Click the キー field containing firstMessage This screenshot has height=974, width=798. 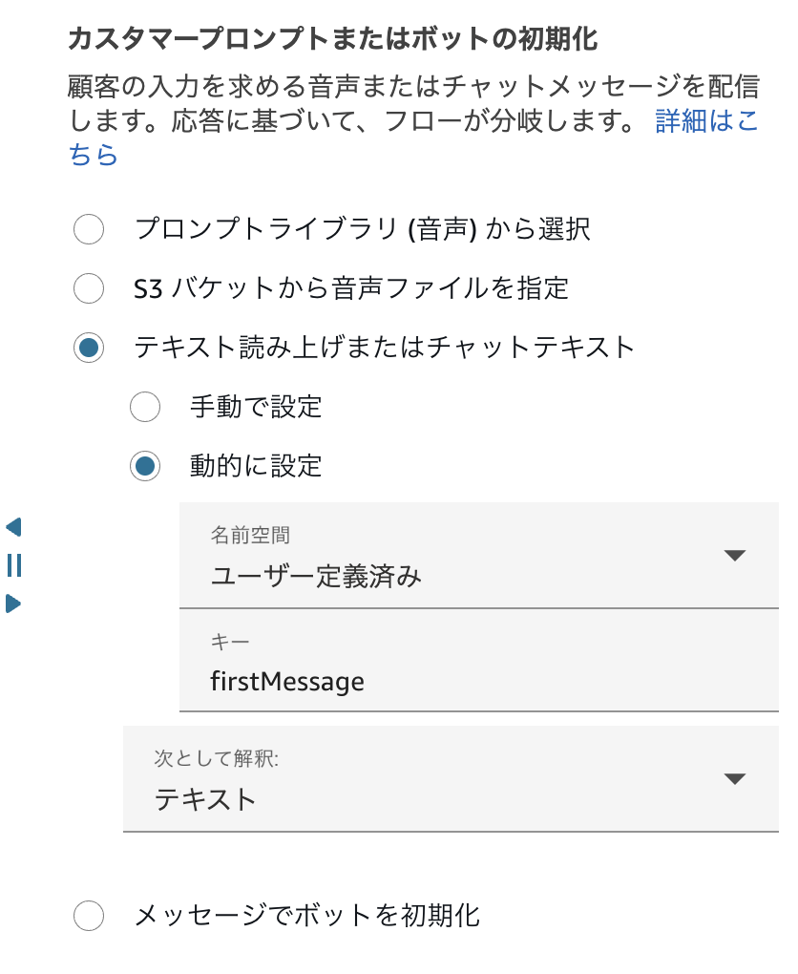[477, 682]
